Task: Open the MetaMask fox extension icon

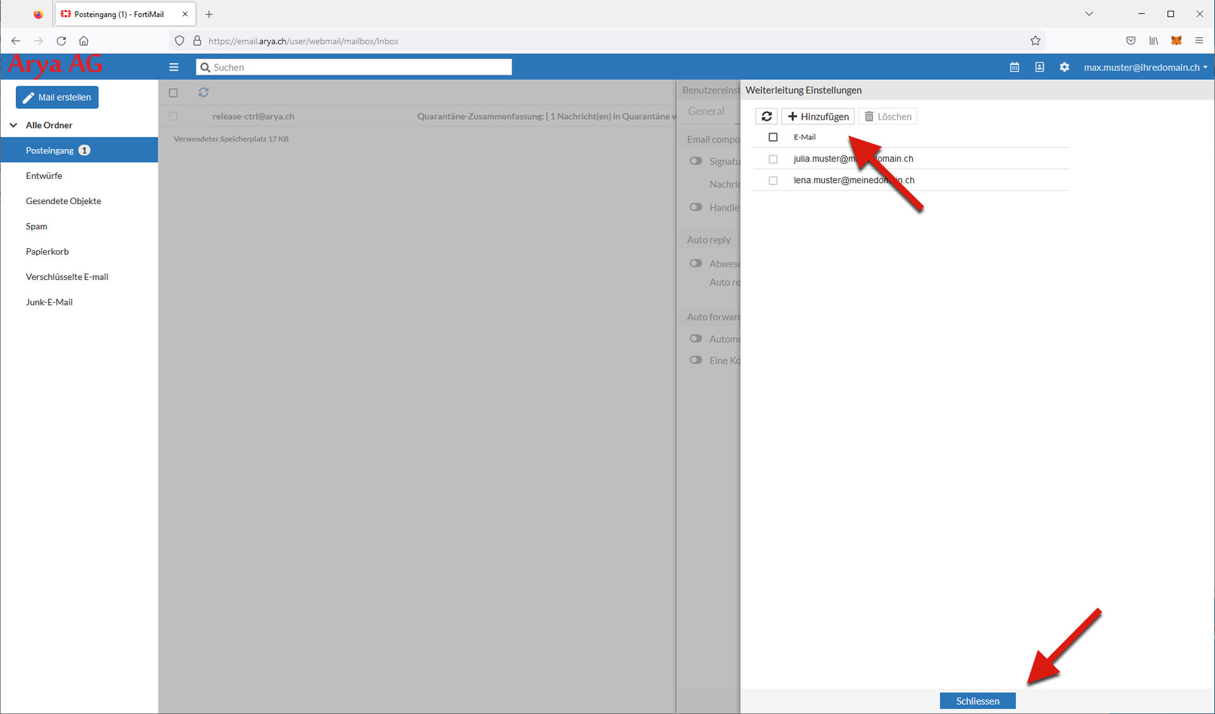Action: 1176,41
